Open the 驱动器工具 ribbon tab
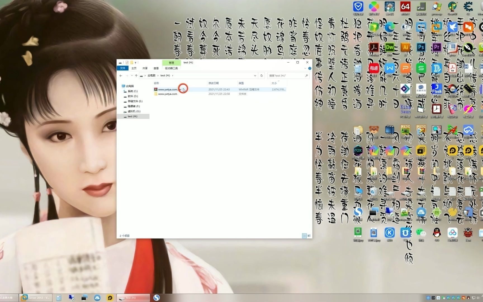Screen dimensions: 483x302 click(172, 68)
